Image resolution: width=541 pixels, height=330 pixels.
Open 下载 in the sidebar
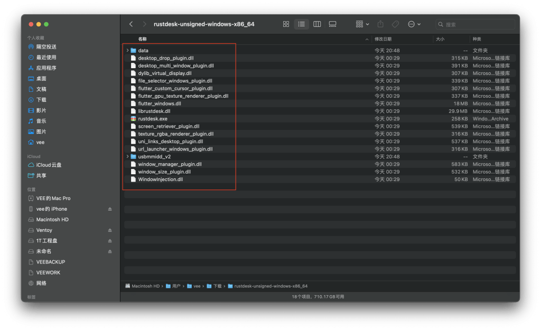[41, 100]
